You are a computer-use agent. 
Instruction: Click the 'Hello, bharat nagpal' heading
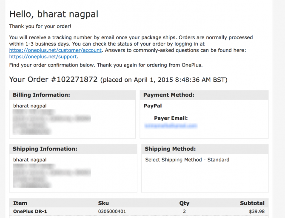click(x=54, y=14)
